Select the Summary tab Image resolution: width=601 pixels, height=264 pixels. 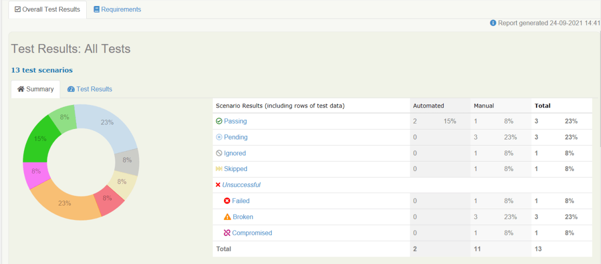tap(36, 89)
